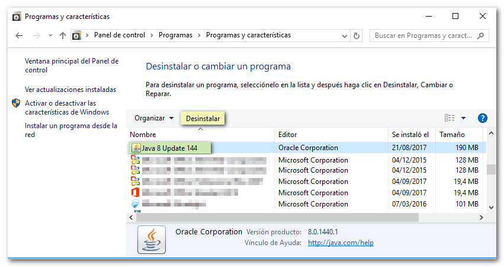The image size is (504, 267).
Task: Click the 101 MB size cell
Action: point(467,204)
